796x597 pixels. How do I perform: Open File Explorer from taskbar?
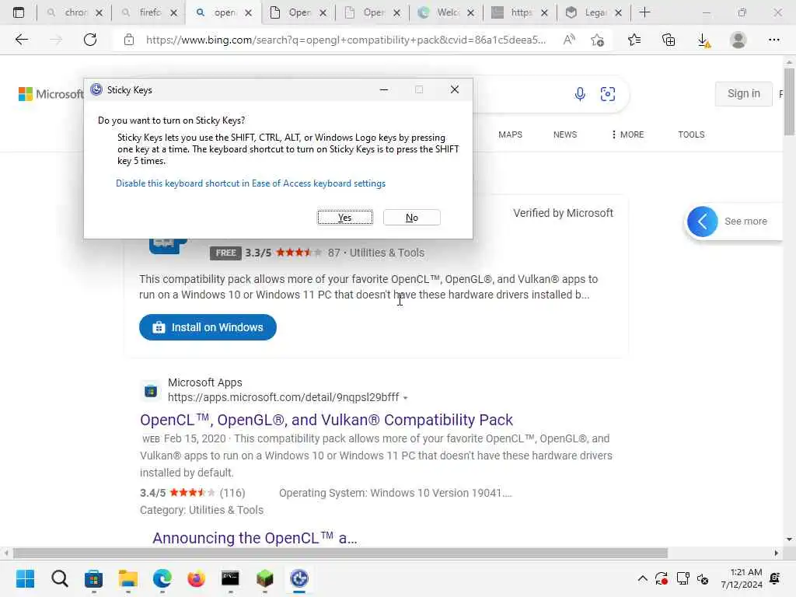[x=128, y=578]
